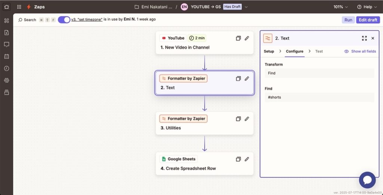Open the sidebar history clock icon
Viewport: 383px width, 195px height.
[7, 68]
